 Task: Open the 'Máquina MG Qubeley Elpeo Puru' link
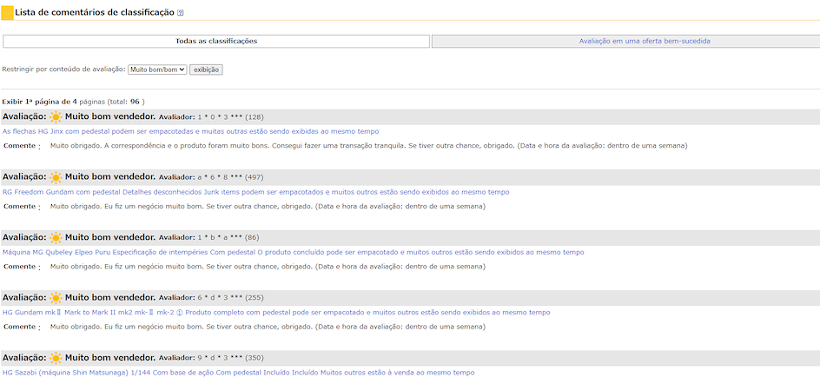click(294, 252)
